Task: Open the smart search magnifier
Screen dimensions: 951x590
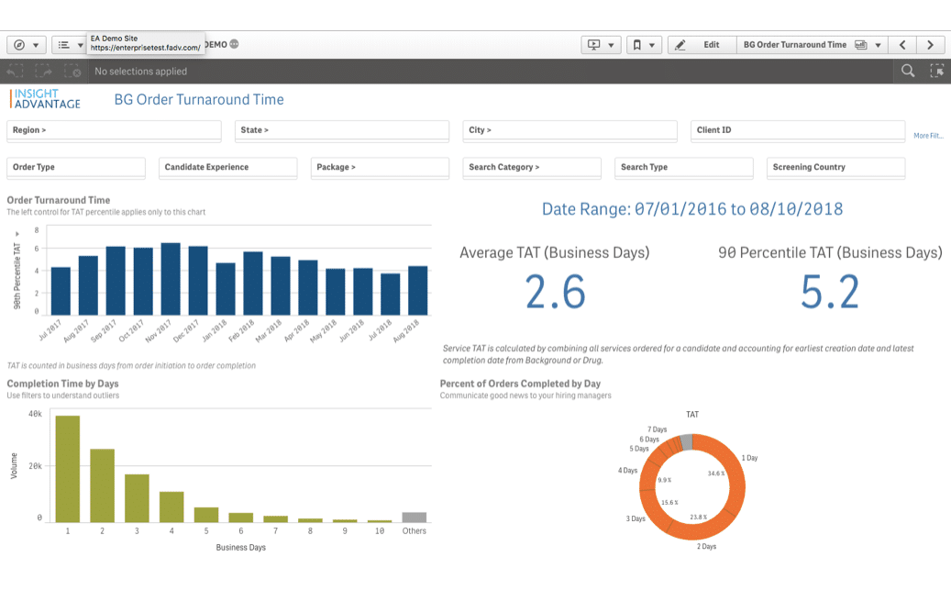Action: [x=908, y=71]
